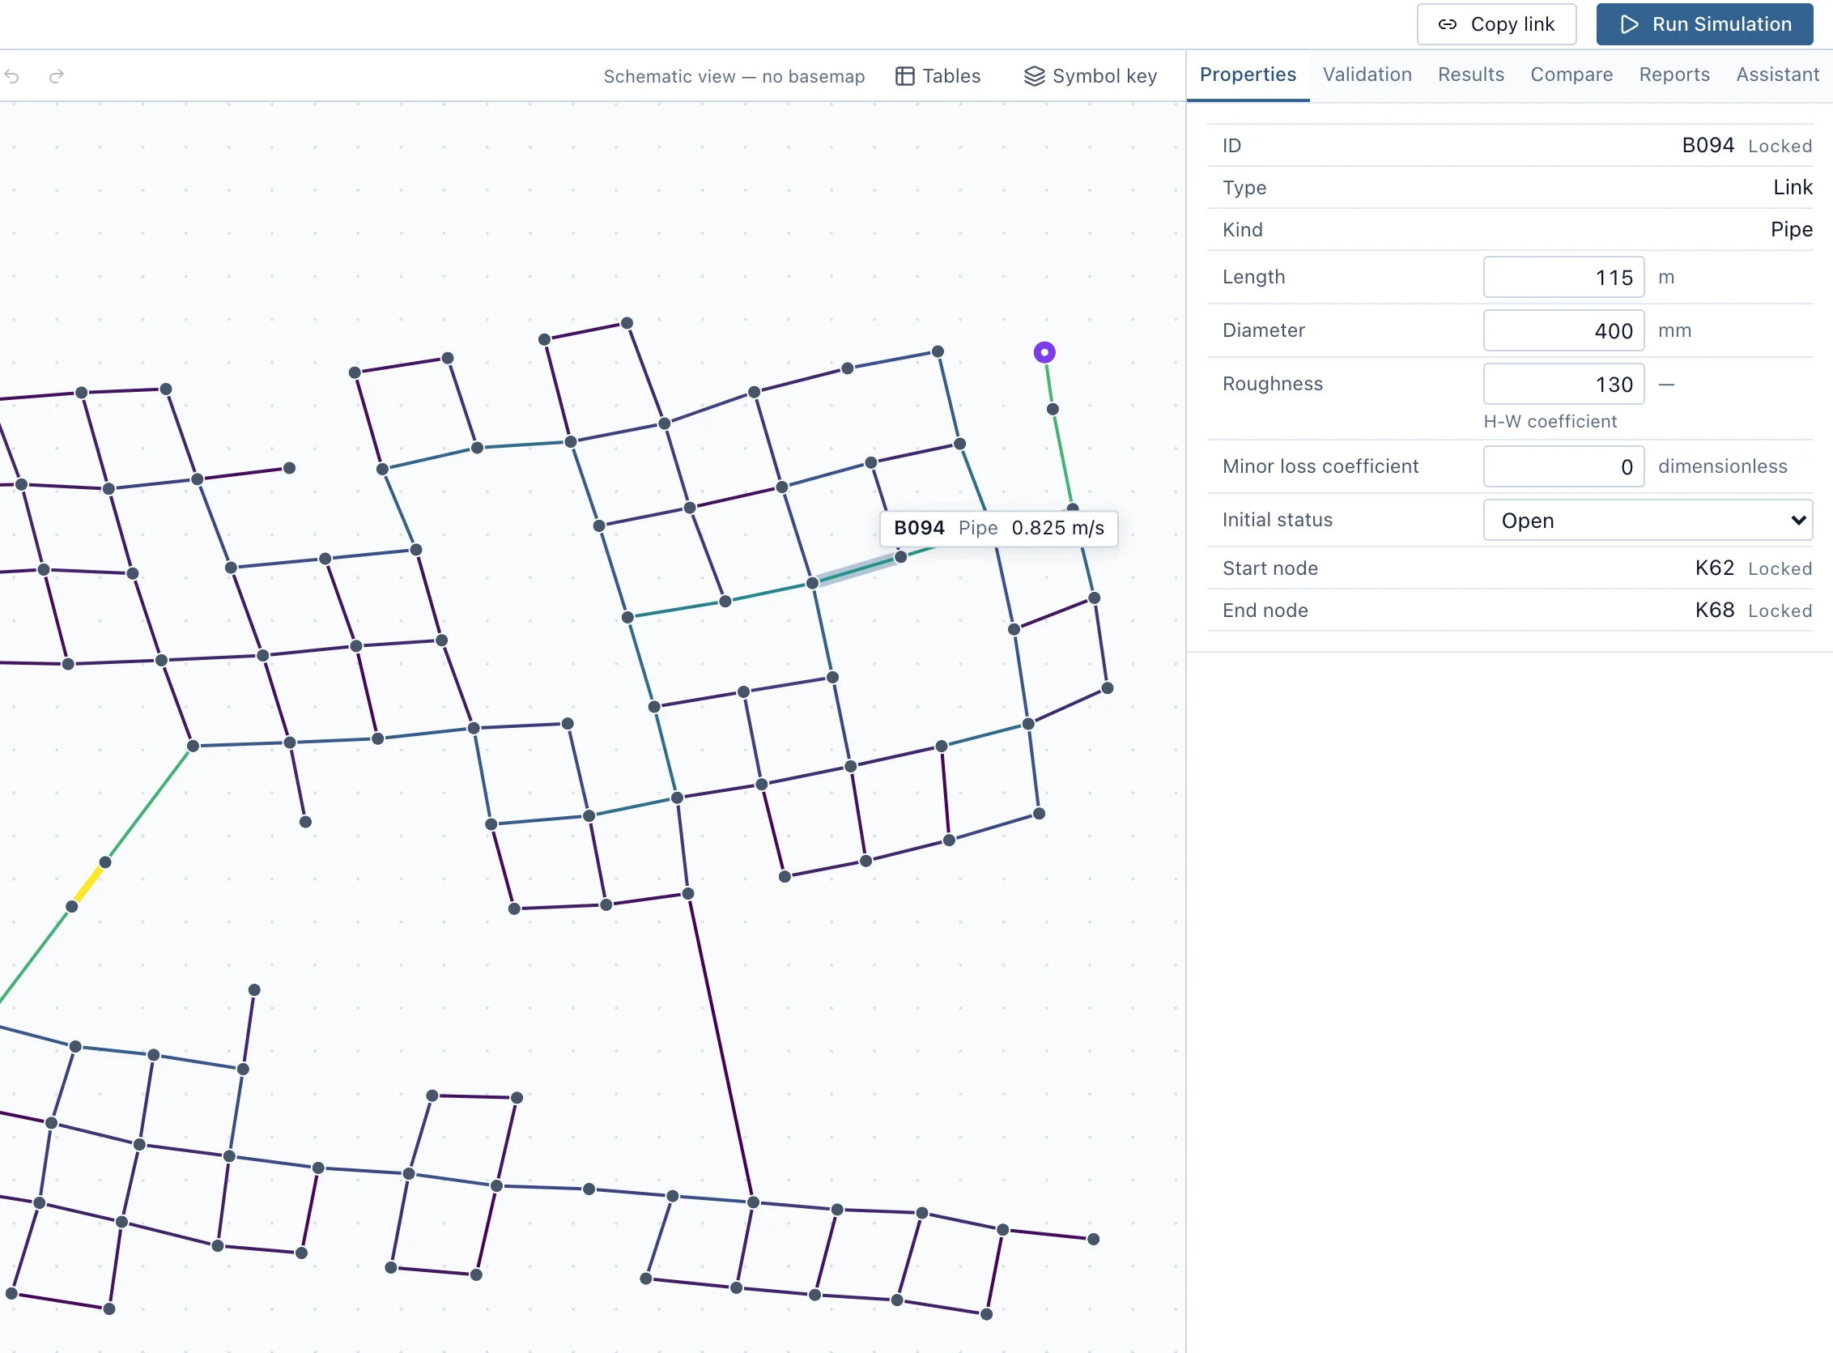Select the yellow highlighted pipe segment
1833x1353 pixels.
click(88, 884)
